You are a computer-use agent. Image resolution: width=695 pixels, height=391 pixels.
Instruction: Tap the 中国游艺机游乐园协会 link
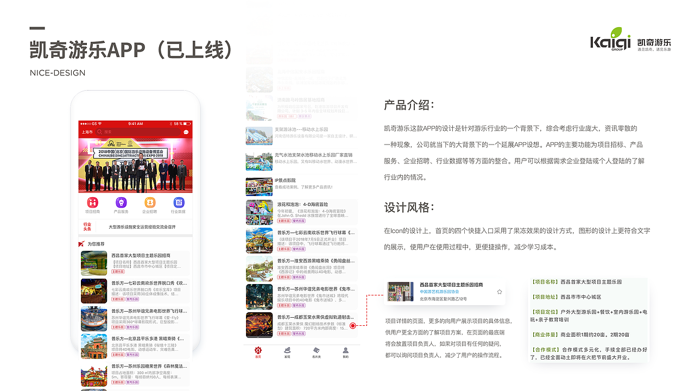pyautogui.click(x=439, y=292)
